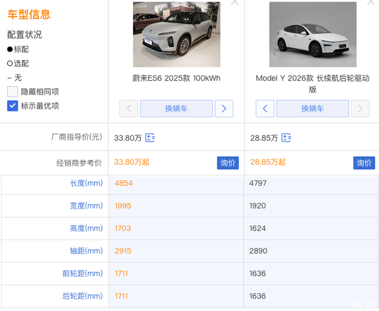The width and height of the screenshot is (379, 311).
Task: Click the 33.80万起 dealer reference price
Action: [132, 162]
